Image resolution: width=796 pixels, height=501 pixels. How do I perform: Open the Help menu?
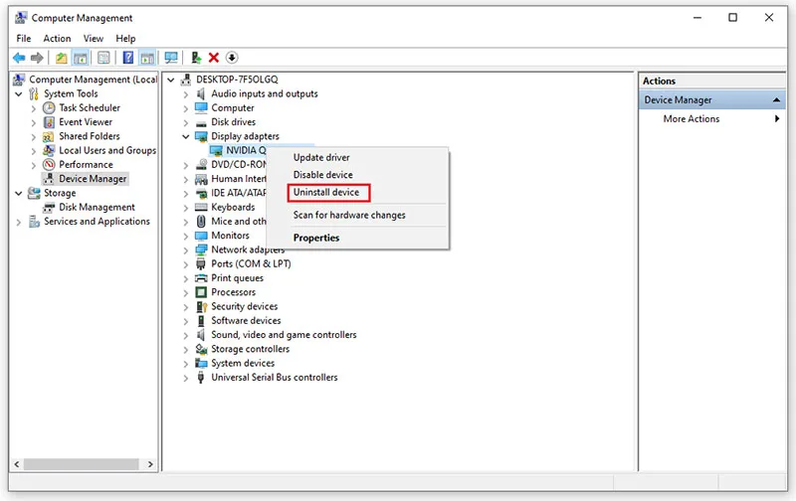point(125,39)
